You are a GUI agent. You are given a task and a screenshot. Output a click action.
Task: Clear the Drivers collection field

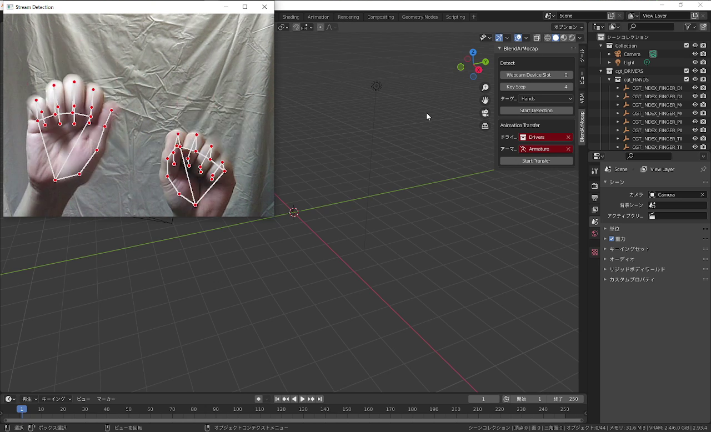point(568,137)
